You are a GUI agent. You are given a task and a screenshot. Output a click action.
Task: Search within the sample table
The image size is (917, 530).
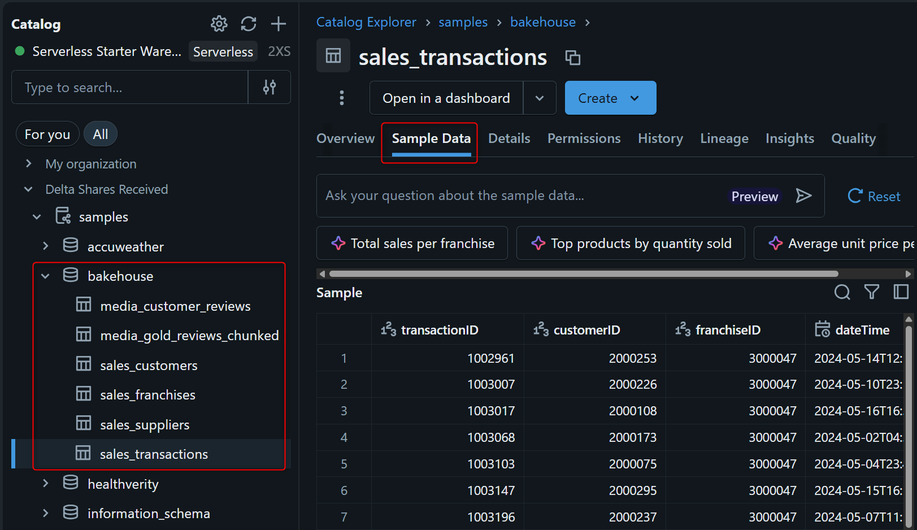tap(842, 292)
